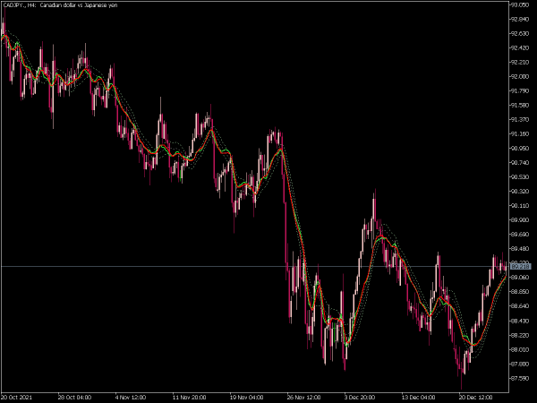Click the 92.840 price axis label
Image resolution: width=537 pixels, height=403 pixels.
520,19
